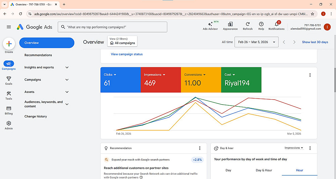Open the date range dropdown

256,42
